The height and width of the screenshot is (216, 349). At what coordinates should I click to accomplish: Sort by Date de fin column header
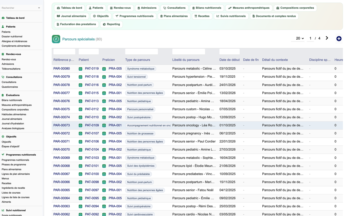[x=251, y=60]
